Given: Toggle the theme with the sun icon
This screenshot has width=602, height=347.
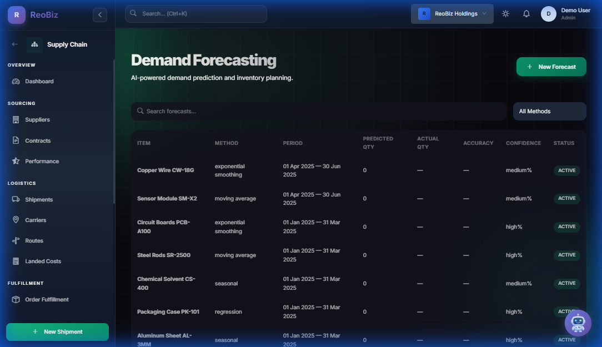Looking at the screenshot, I should pyautogui.click(x=505, y=13).
